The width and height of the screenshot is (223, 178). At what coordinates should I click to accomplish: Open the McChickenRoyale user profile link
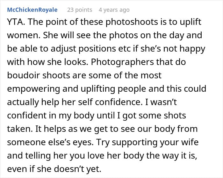click(x=32, y=10)
